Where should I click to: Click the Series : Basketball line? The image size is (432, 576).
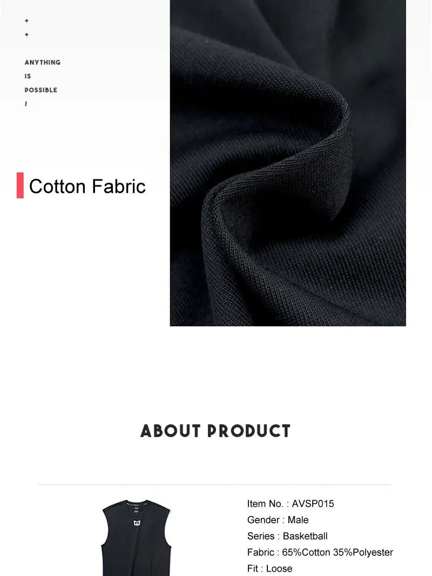287,536
